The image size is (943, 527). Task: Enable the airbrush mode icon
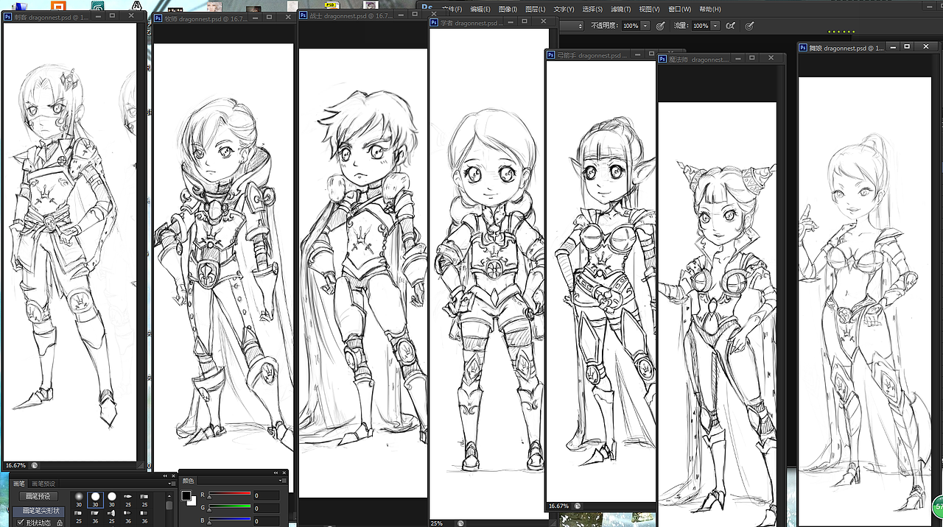(730, 26)
